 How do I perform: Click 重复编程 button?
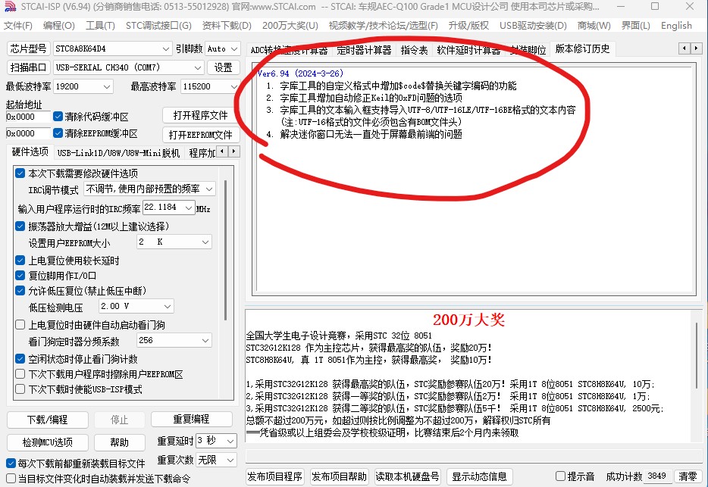[192, 419]
